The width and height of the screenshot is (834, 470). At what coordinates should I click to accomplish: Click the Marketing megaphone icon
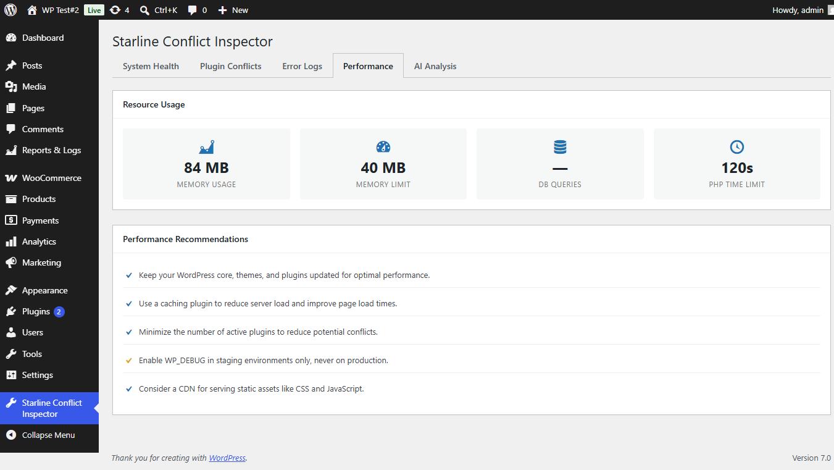point(11,262)
